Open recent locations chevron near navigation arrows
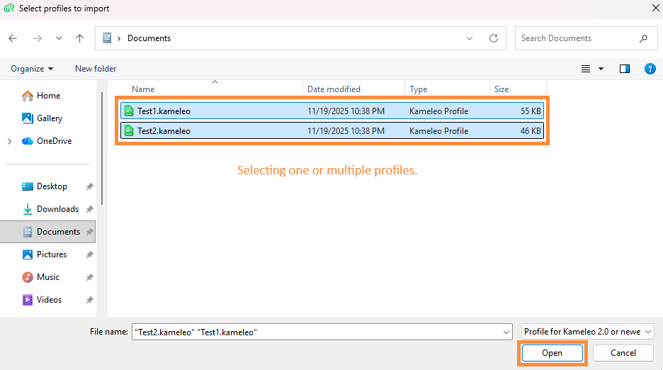The width and height of the screenshot is (663, 370). (x=59, y=38)
